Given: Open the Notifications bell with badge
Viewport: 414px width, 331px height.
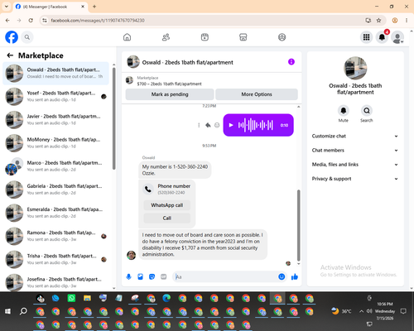Looking at the screenshot, I should coord(382,37).
